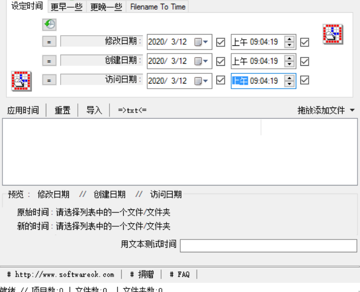The width and height of the screenshot is (360, 292).
Task: Switch to the 更晚一些 tab
Action: (106, 7)
